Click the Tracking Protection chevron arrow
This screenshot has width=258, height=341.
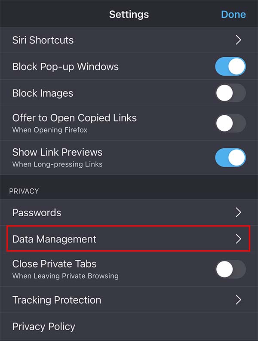point(239,300)
